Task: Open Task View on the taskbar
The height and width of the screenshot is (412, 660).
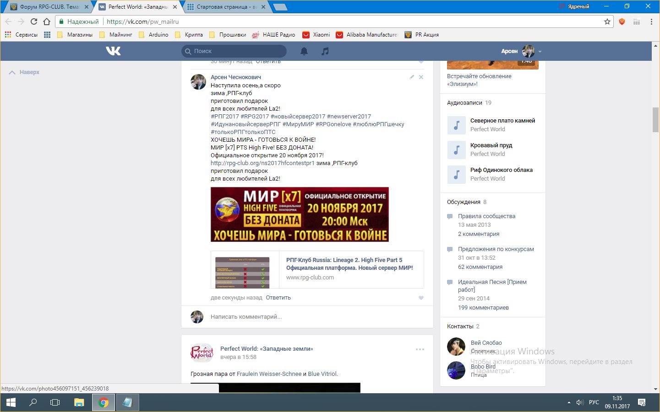Action: [x=55, y=402]
